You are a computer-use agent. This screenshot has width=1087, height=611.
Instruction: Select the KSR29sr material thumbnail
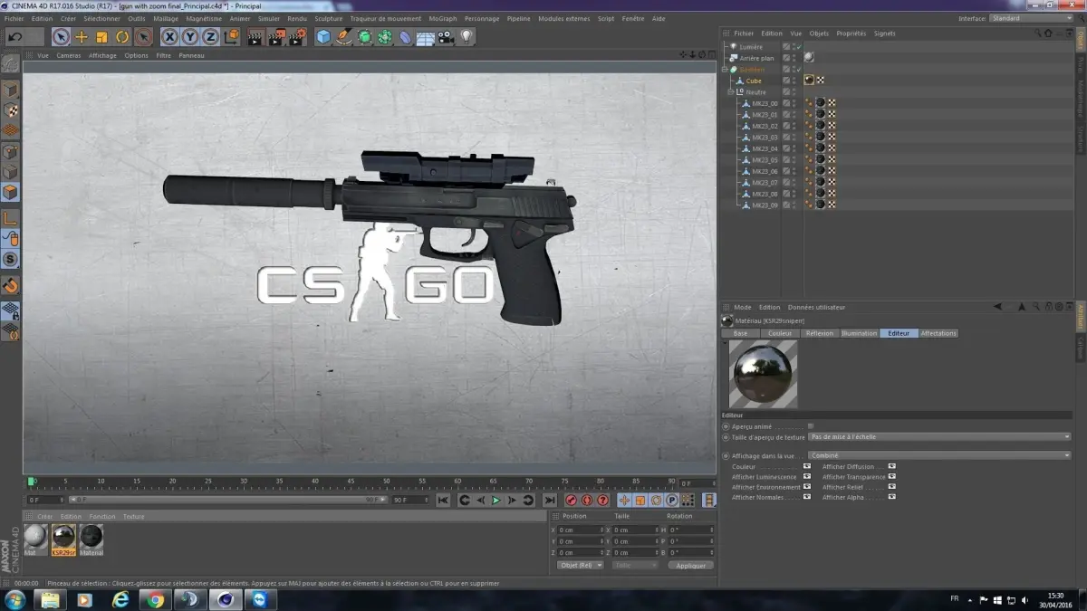click(x=63, y=539)
